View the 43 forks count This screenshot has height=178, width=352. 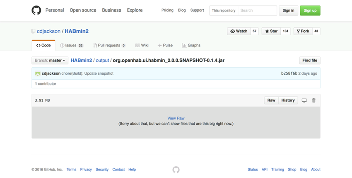(316, 31)
